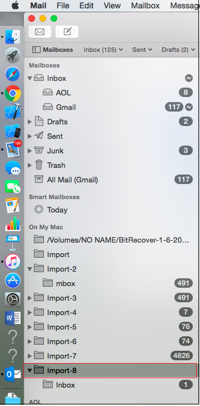Open Microsoft Word from the Dock
The image size is (200, 406).
tap(13, 318)
